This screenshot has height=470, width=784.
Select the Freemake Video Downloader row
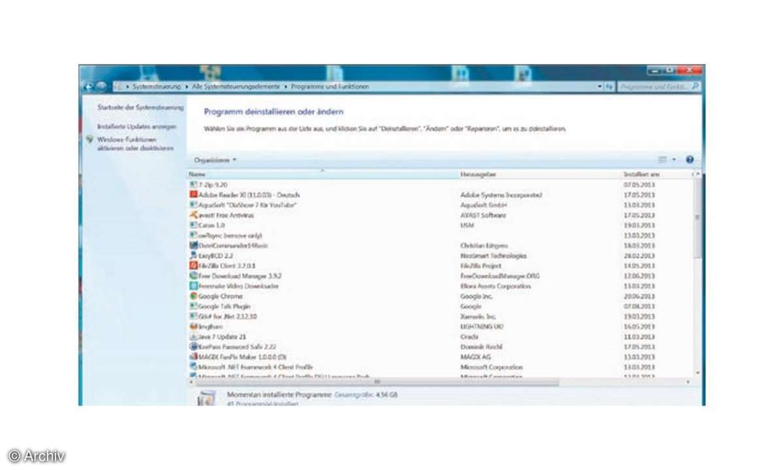point(440,286)
